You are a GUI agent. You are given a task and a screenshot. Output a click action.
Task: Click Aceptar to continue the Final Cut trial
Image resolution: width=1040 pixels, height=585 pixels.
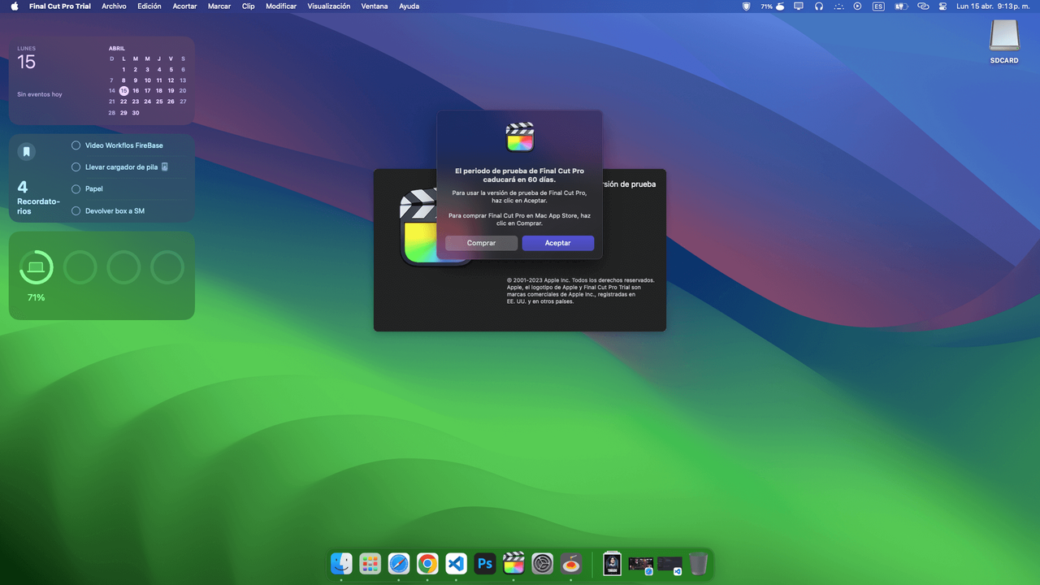click(557, 243)
